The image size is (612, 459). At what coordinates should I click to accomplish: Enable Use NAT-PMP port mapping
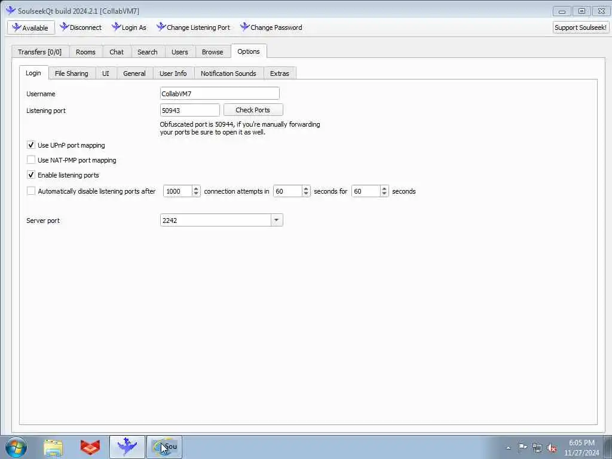click(31, 160)
